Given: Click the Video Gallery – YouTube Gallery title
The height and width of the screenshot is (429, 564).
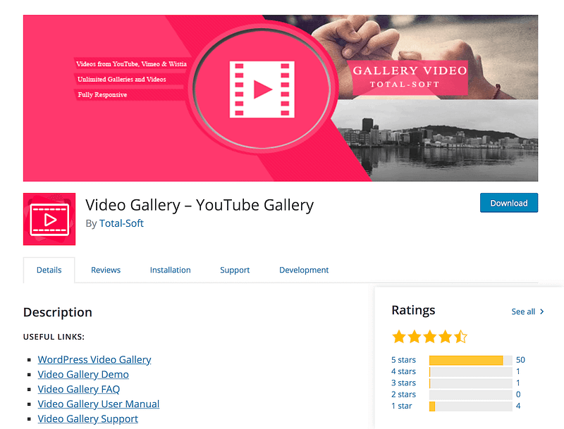Looking at the screenshot, I should tap(200, 205).
